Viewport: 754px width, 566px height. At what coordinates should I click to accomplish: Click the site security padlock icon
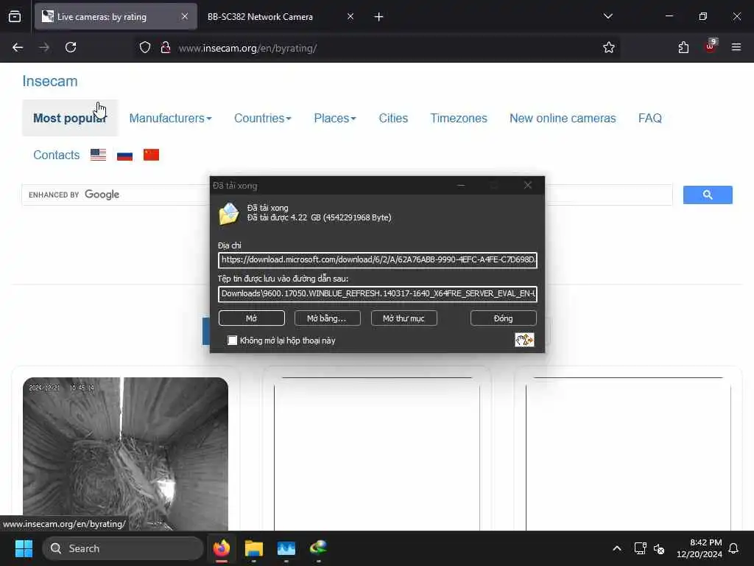166,47
